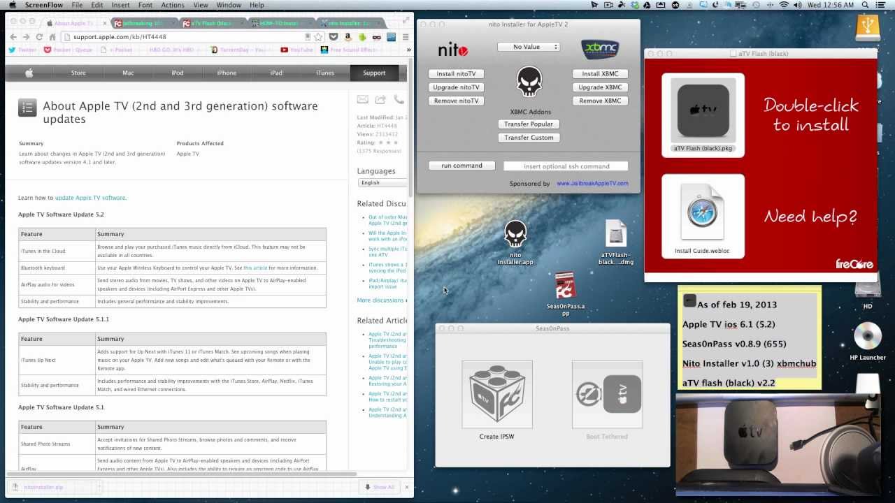Viewport: 895px width, 503px height.
Task: Open Spotlight search in menu bar
Action: 866,5
